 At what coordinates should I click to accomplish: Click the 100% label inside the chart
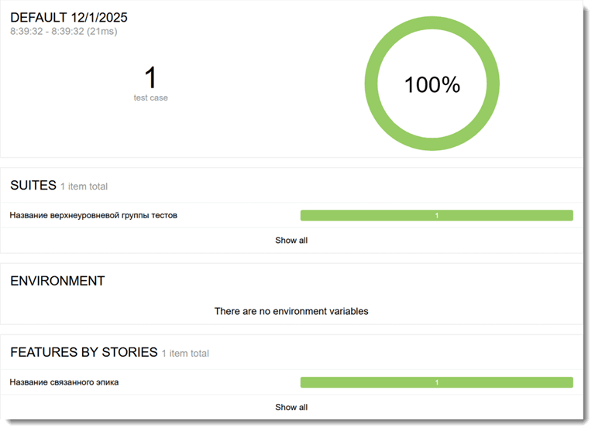tap(432, 85)
